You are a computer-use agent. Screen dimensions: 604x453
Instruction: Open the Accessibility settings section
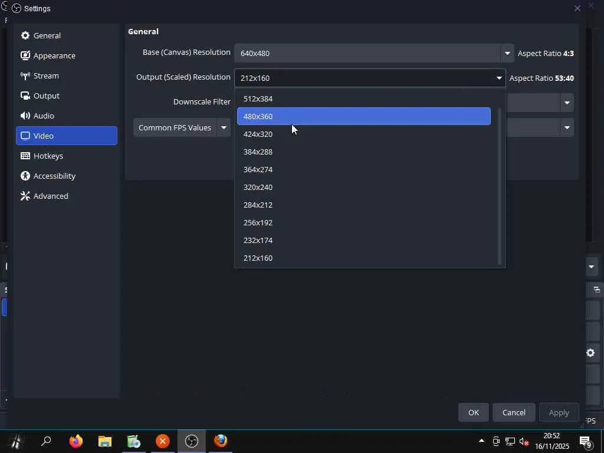[x=66, y=176]
